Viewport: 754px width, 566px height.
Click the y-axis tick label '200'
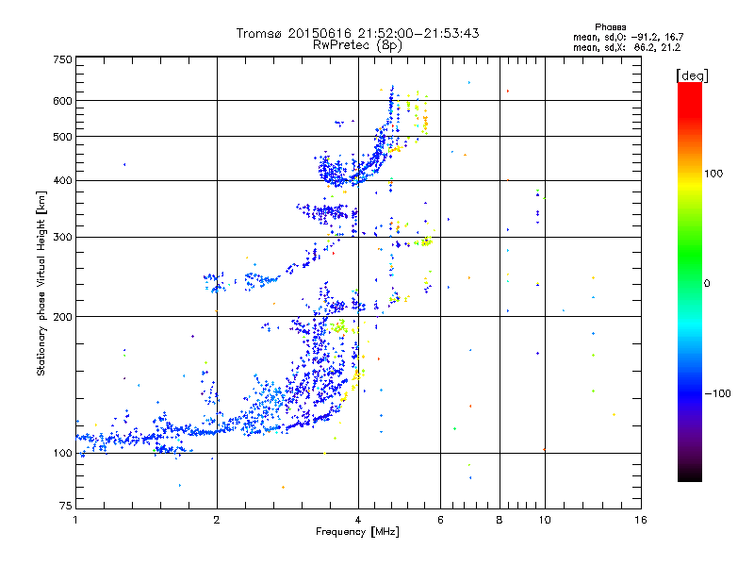[x=62, y=317]
